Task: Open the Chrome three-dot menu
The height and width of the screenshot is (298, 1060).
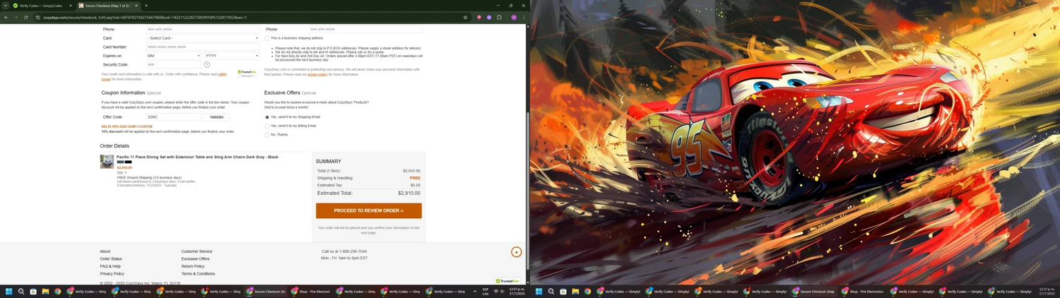Action: pyautogui.click(x=524, y=17)
